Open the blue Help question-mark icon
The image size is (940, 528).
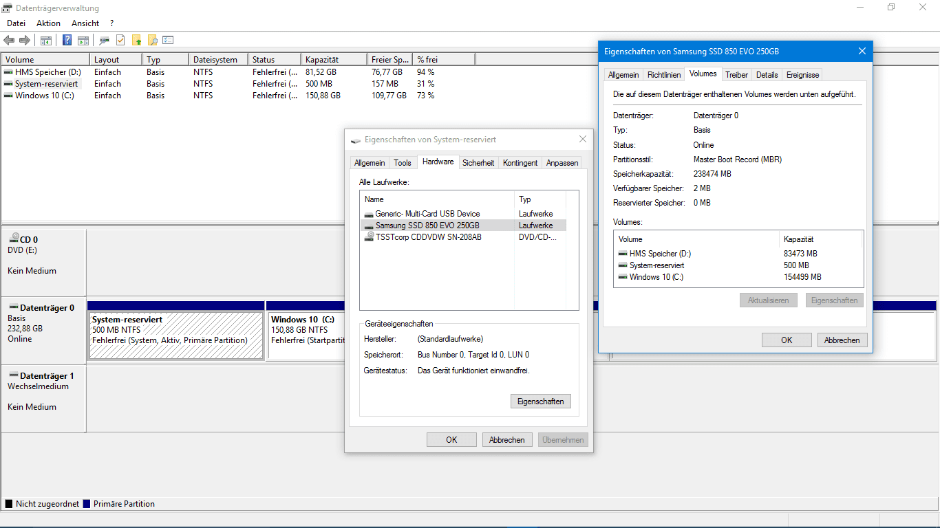pyautogui.click(x=67, y=41)
